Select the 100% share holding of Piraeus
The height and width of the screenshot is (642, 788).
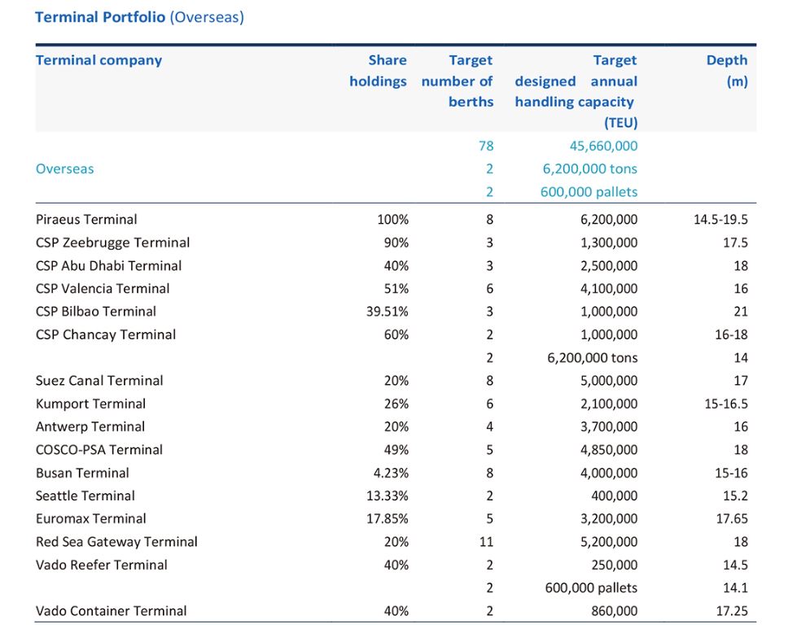[393, 220]
